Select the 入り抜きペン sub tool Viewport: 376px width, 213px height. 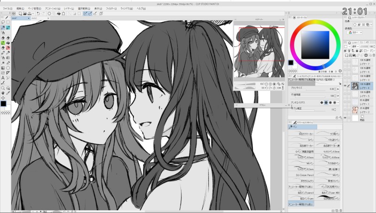tap(327, 162)
